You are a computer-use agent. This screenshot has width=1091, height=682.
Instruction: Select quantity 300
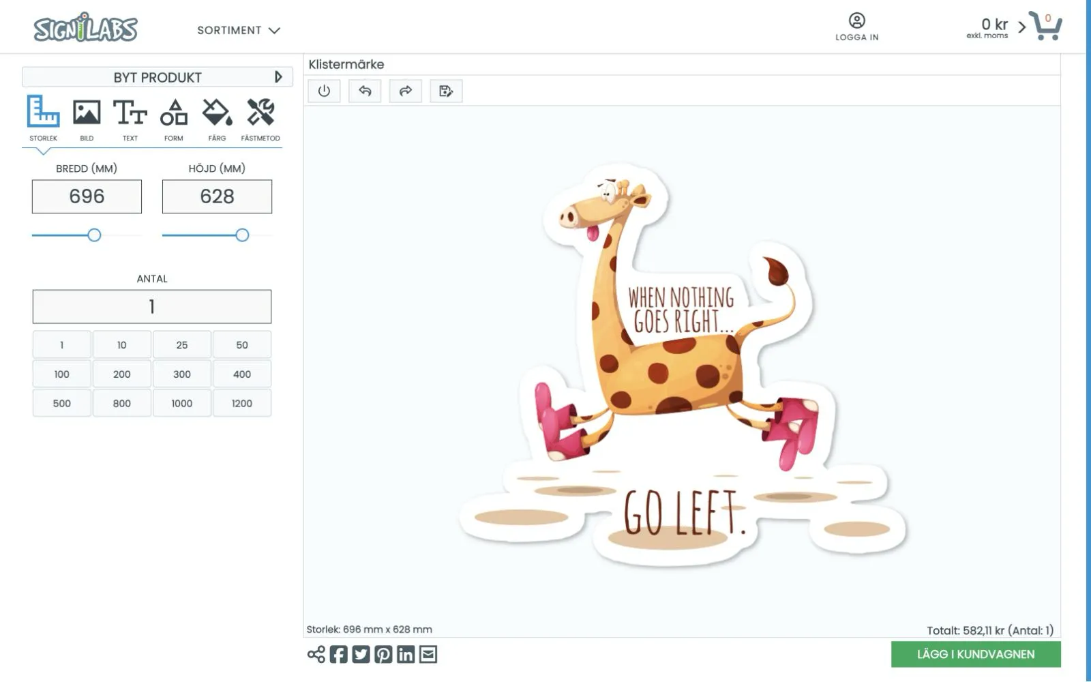(x=182, y=374)
